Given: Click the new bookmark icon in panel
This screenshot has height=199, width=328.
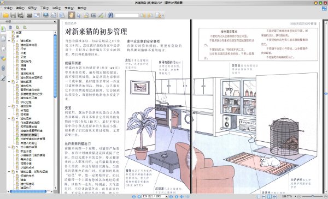Looking at the screenshot, I should 17,27.
